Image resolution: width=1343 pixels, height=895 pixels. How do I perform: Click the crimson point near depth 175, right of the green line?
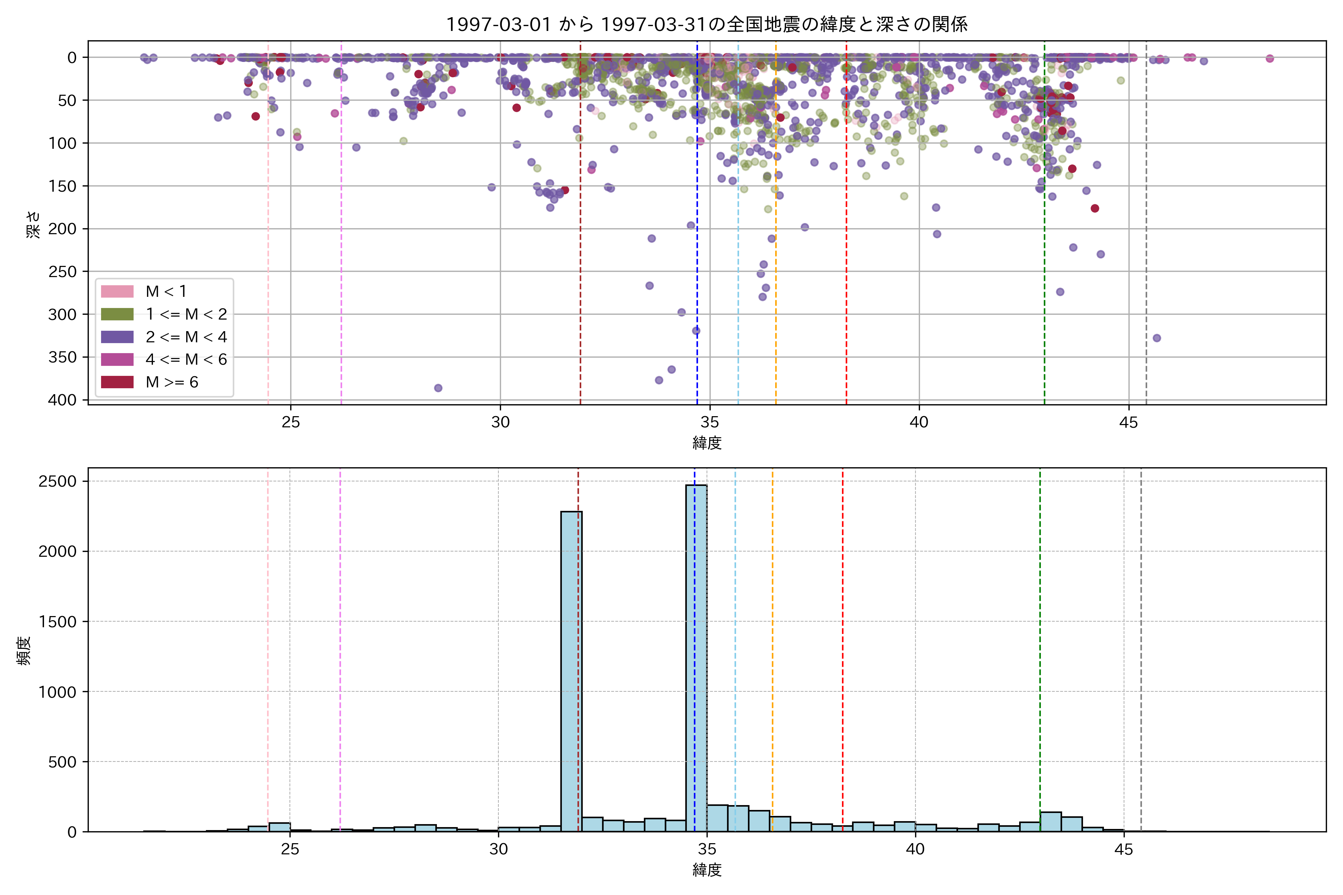(1095, 208)
